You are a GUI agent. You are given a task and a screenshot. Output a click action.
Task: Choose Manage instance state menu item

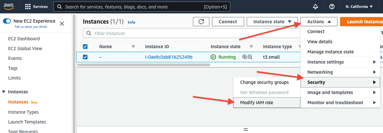click(x=340, y=52)
